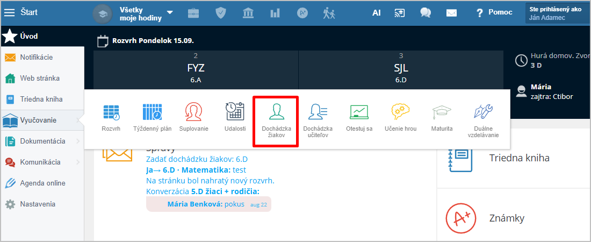This screenshot has width=591, height=242.
Task: Open Triedna kniha sidebar item
Action: click(41, 99)
